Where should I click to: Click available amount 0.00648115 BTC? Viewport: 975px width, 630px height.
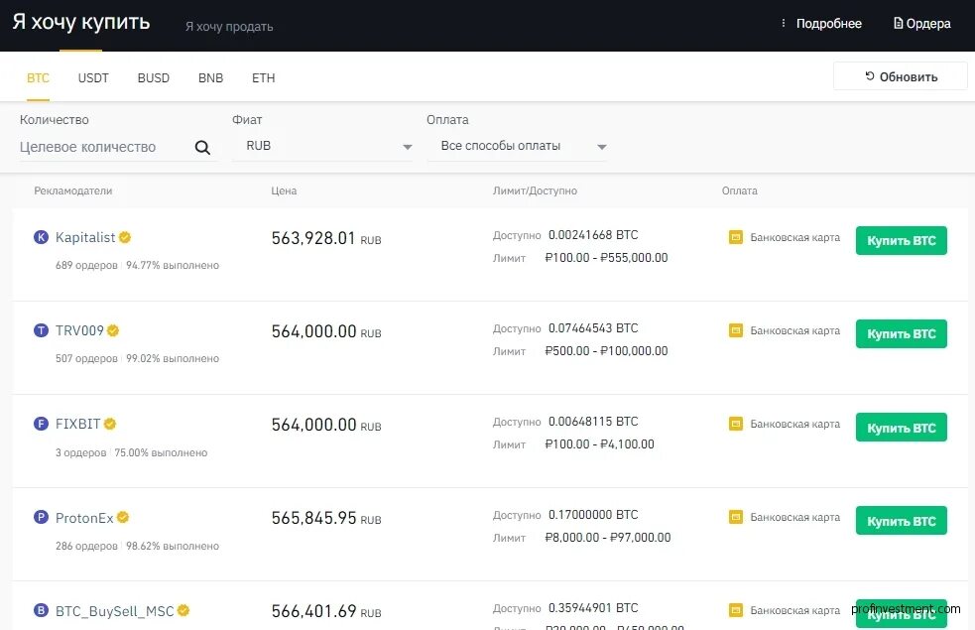(x=593, y=422)
